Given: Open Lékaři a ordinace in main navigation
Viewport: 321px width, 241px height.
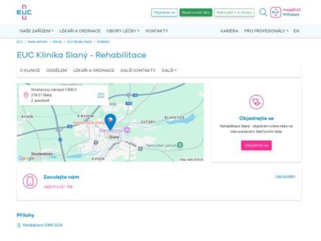Looking at the screenshot, I should [x=80, y=31].
